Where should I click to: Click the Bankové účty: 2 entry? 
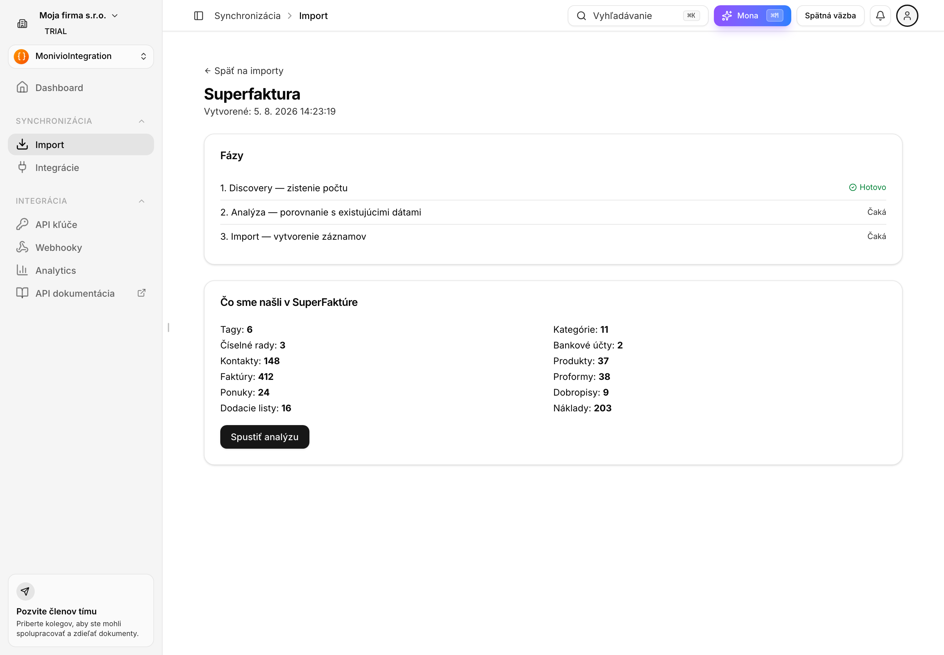click(588, 345)
